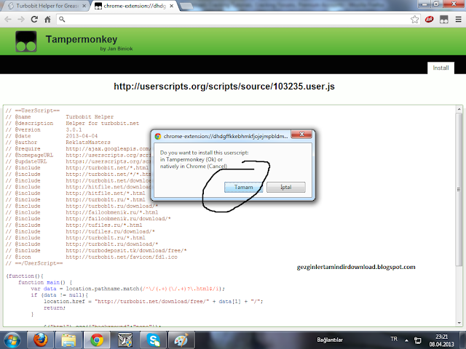Go forward in browser history

21,20
